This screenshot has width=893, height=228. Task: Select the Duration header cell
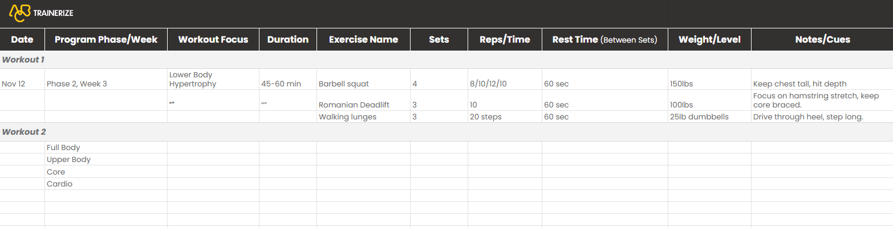[x=288, y=39]
